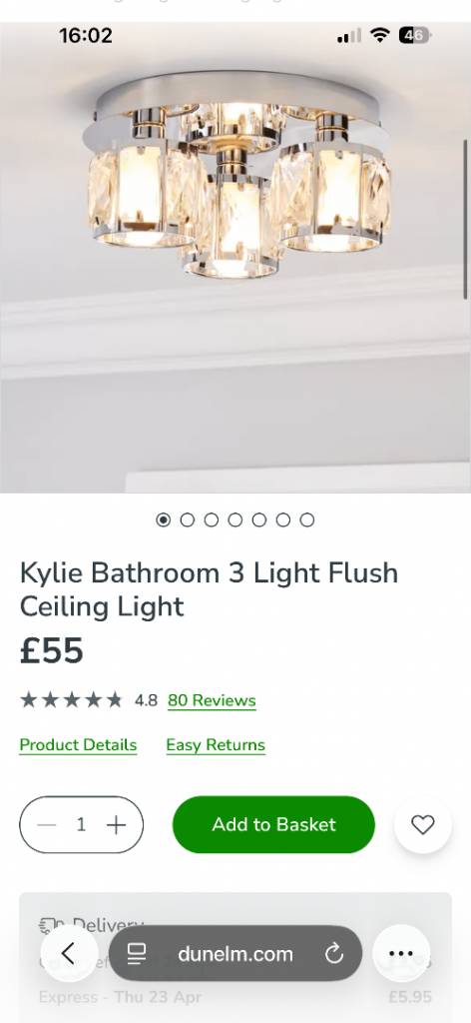
Task: Open the Easy Returns link
Action: 216,745
